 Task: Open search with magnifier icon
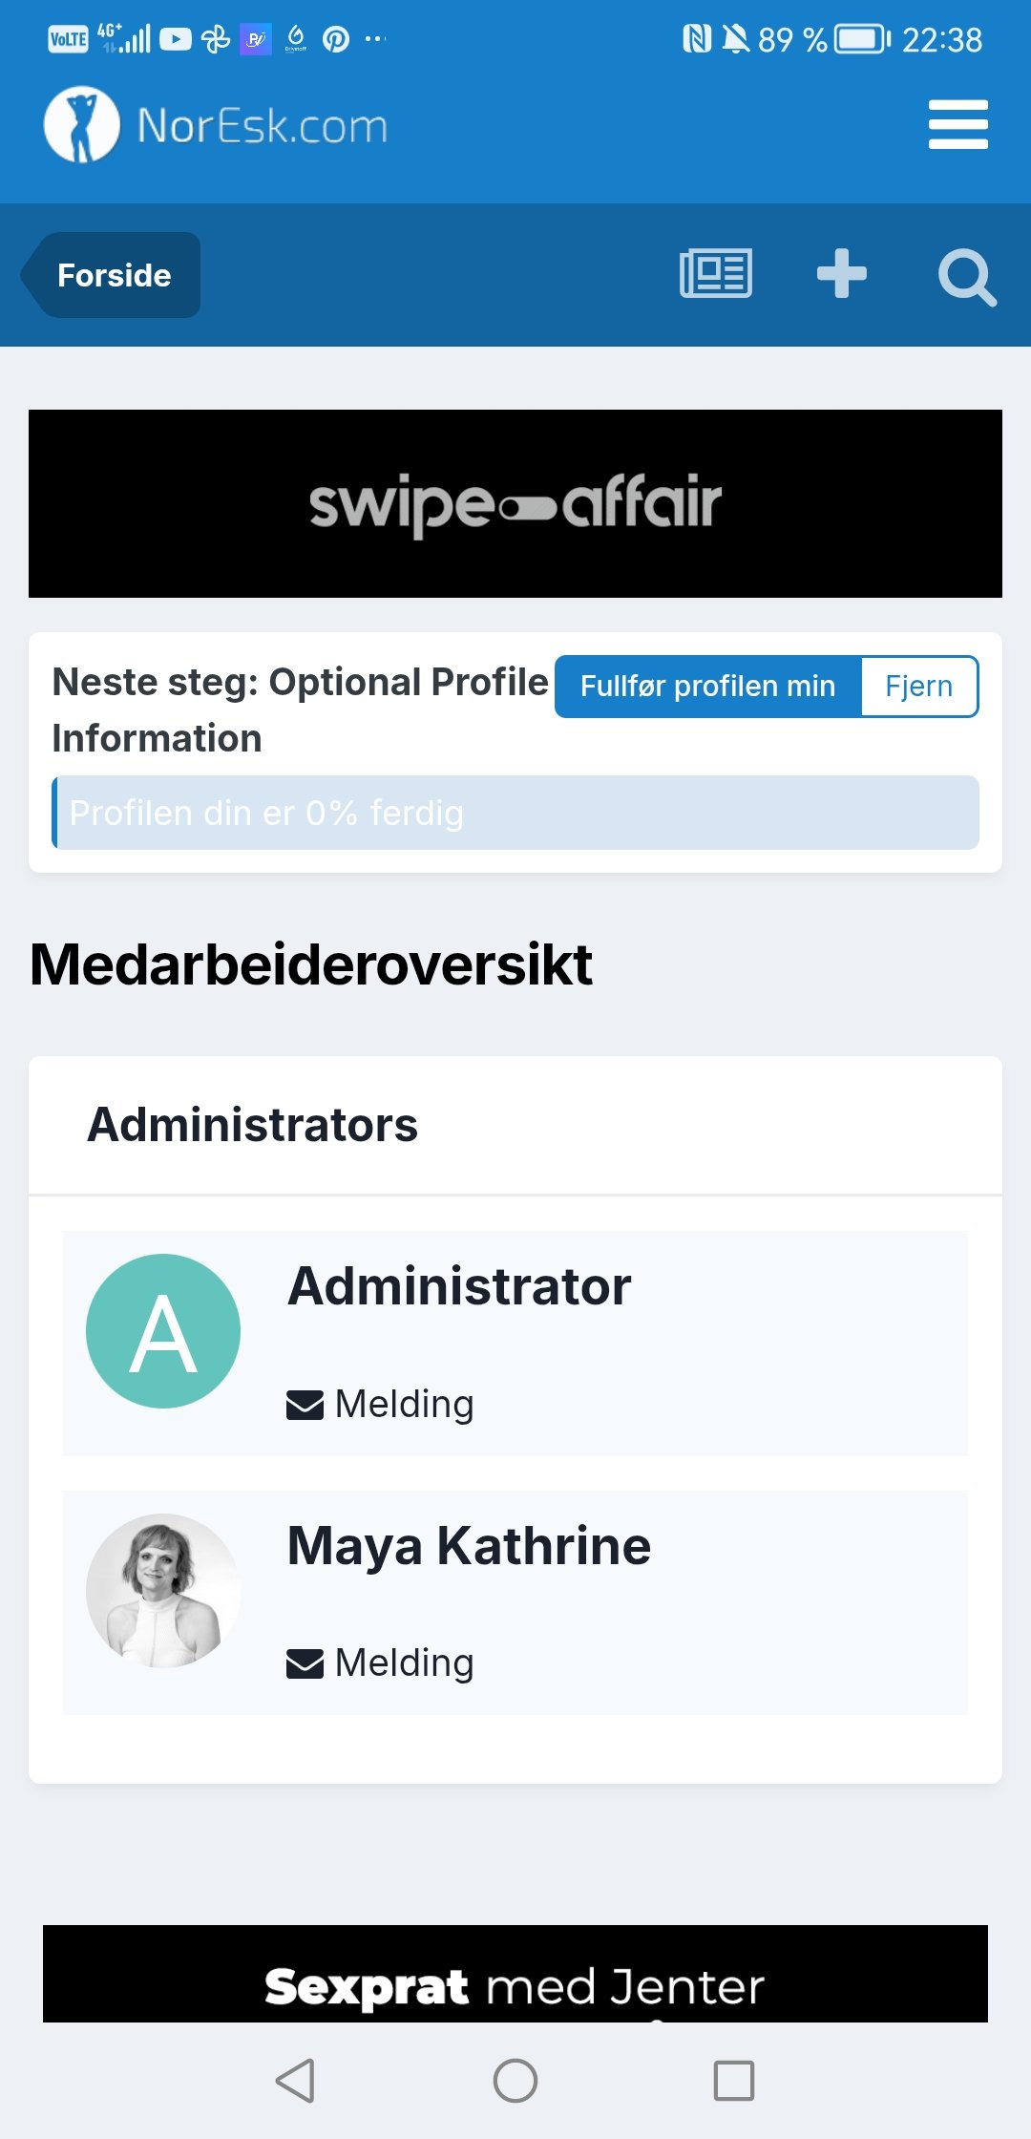(x=966, y=277)
